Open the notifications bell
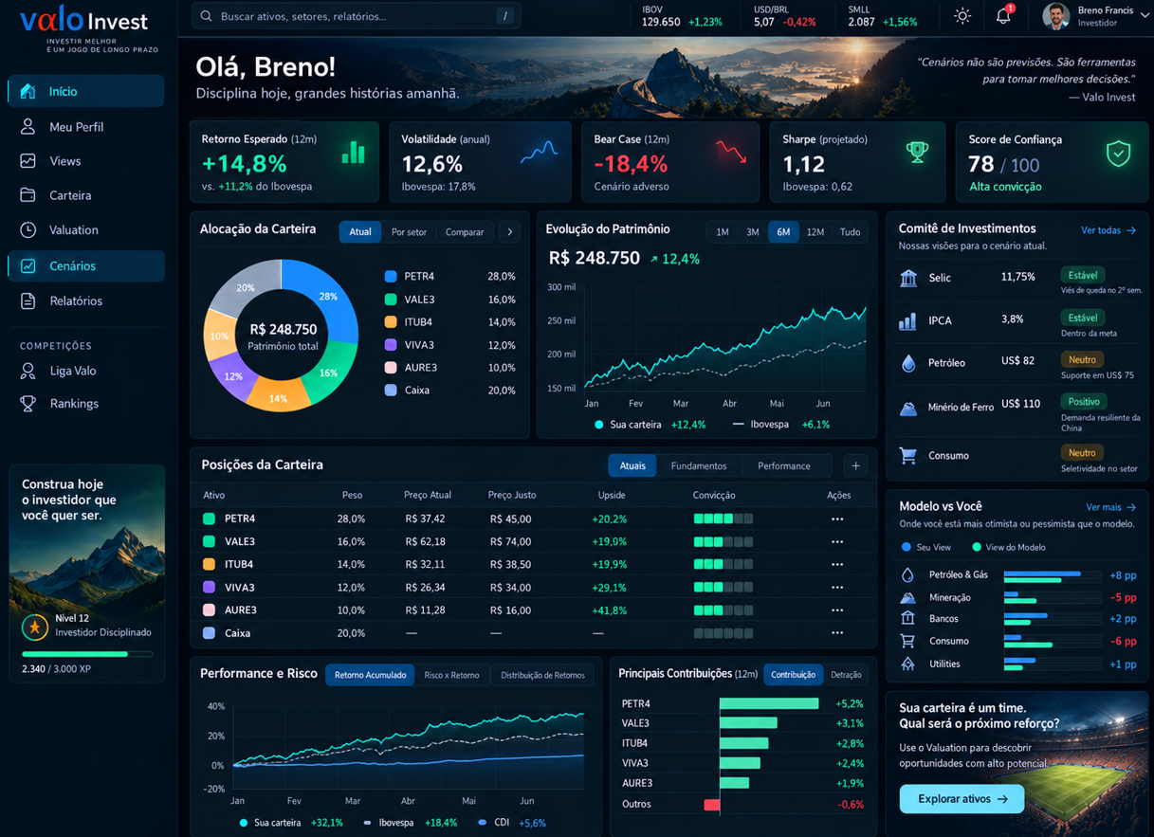Image resolution: width=1154 pixels, height=837 pixels. (x=1003, y=15)
